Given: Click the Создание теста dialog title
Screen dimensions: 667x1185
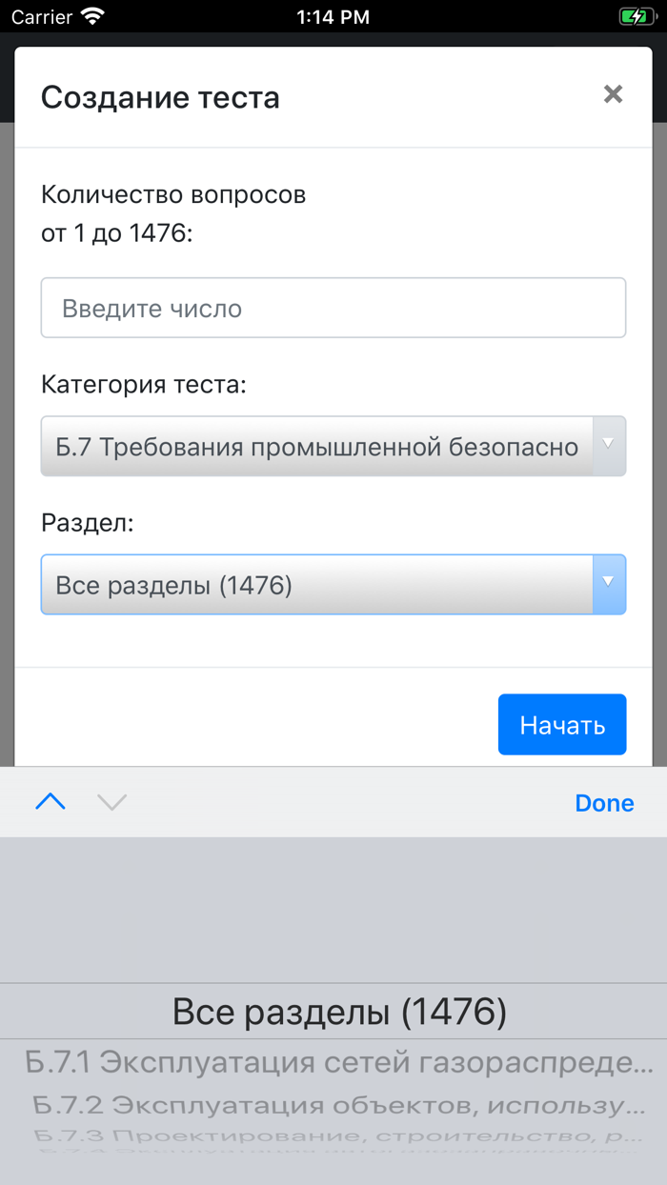Looking at the screenshot, I should 159,96.
